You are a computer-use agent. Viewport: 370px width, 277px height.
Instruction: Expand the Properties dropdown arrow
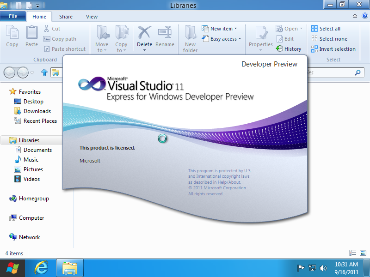point(261,50)
